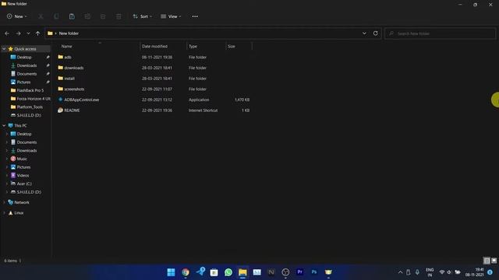
Task: Expand recent locations dropdown arrow
Action: coord(28,33)
